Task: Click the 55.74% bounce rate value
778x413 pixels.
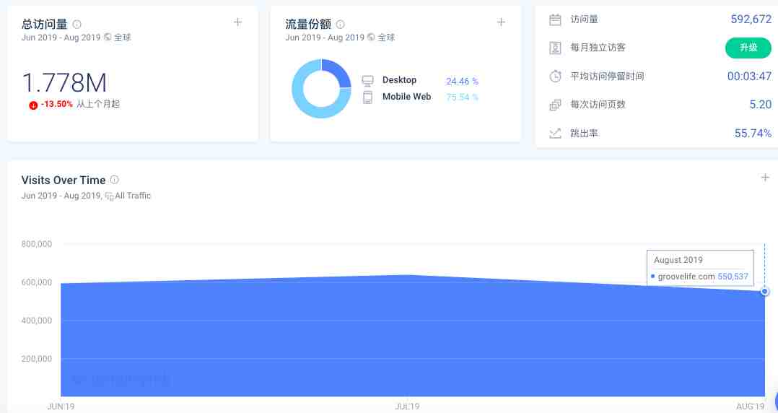Action: click(x=753, y=133)
